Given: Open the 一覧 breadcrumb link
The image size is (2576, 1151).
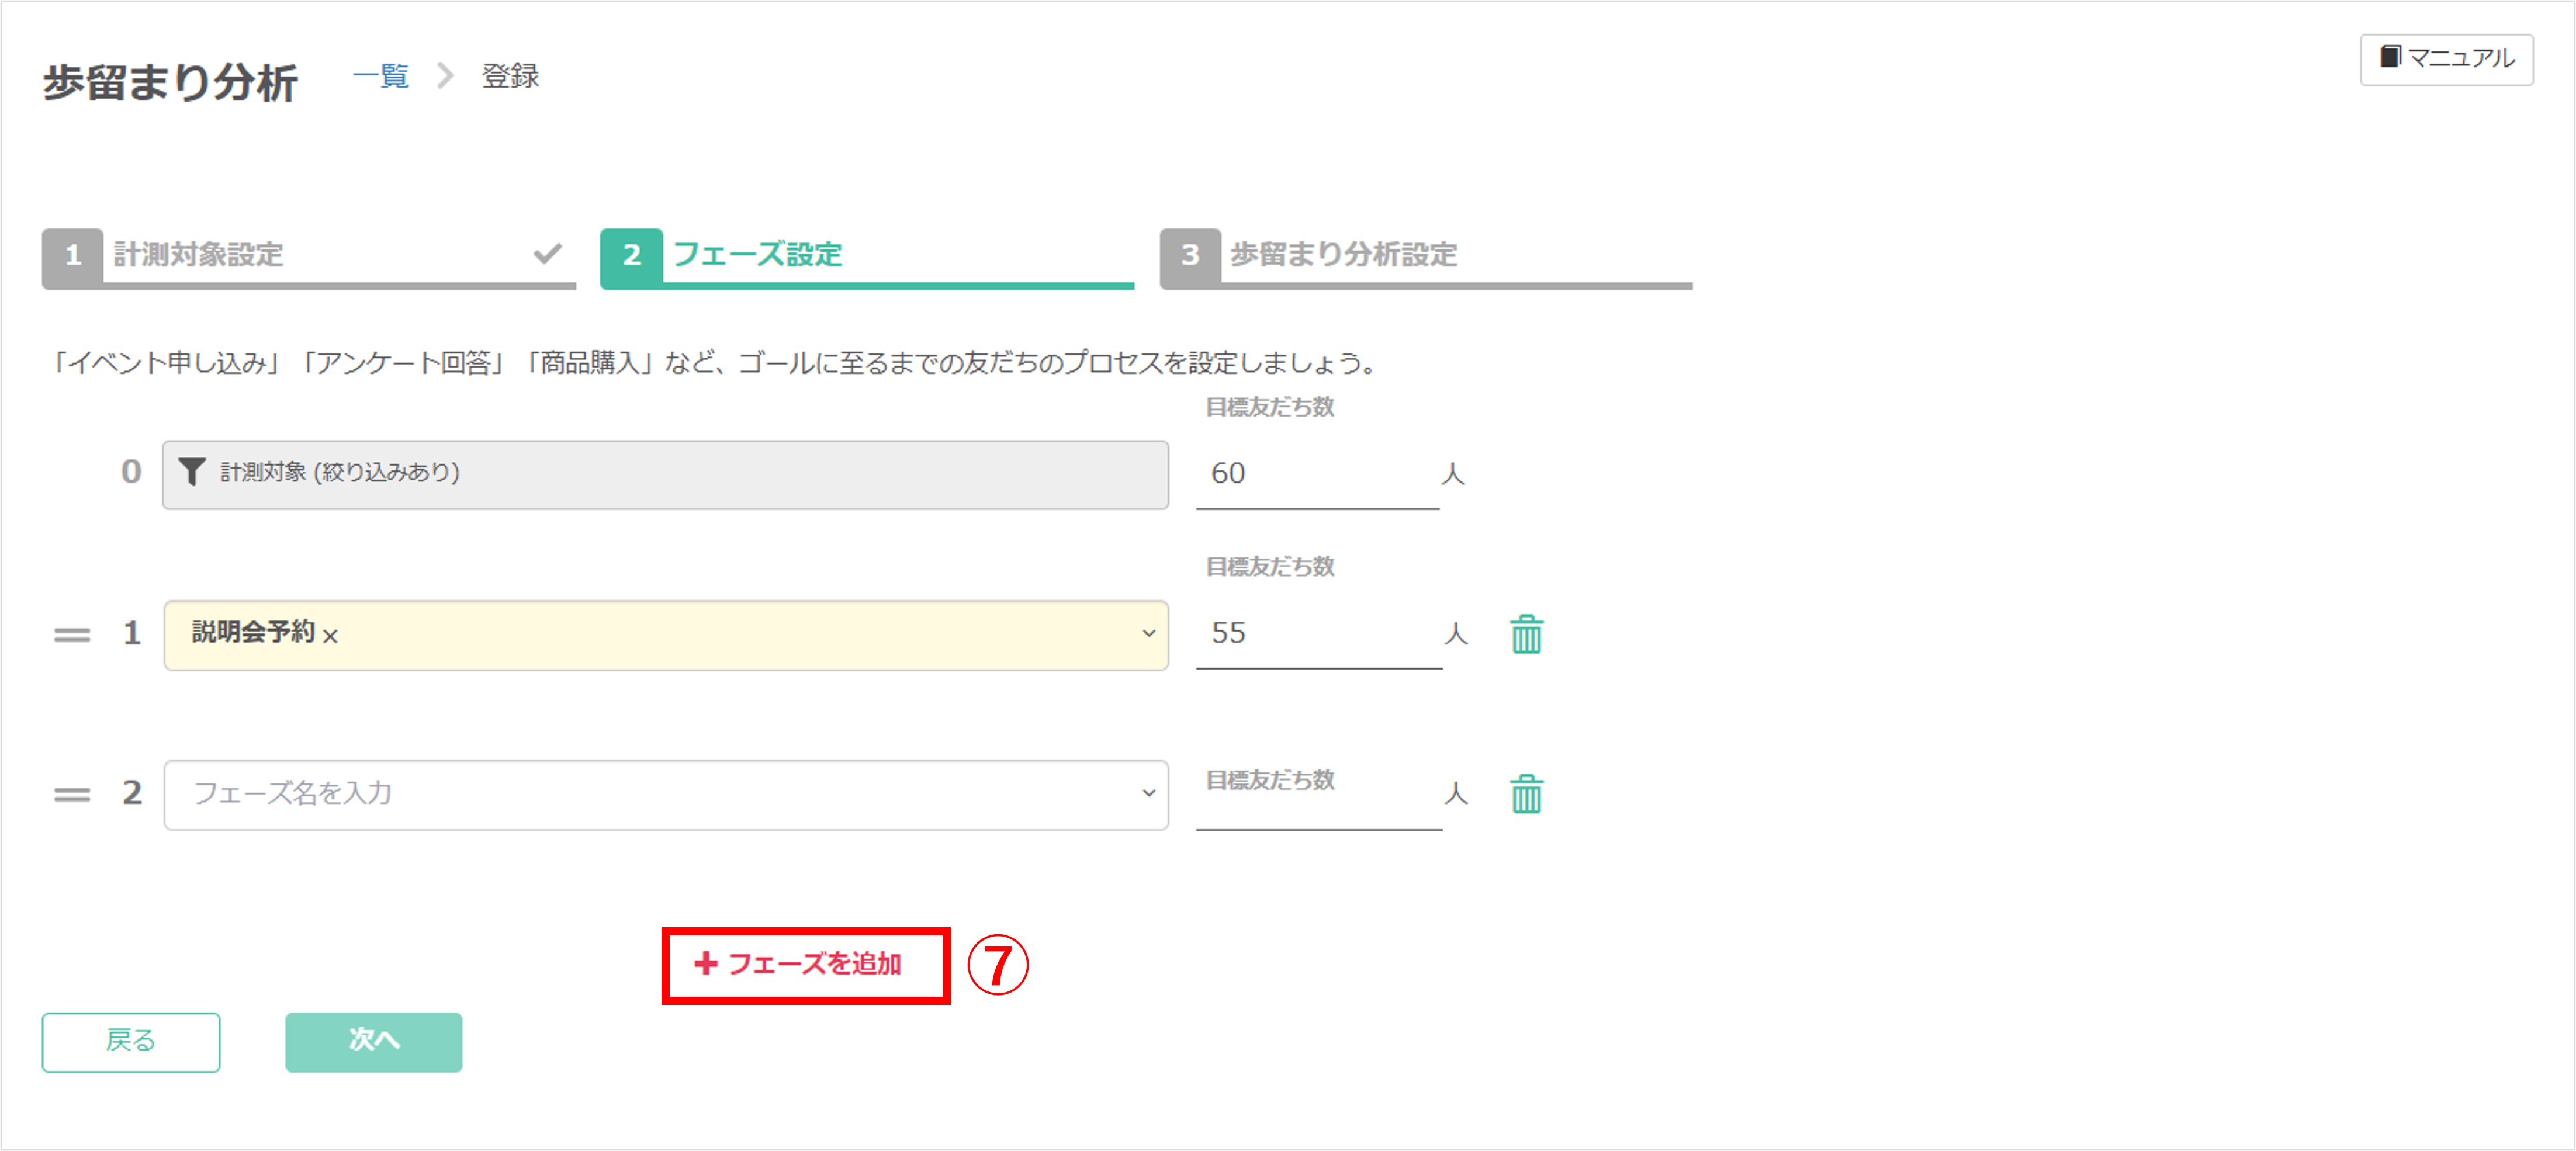Looking at the screenshot, I should click(381, 76).
